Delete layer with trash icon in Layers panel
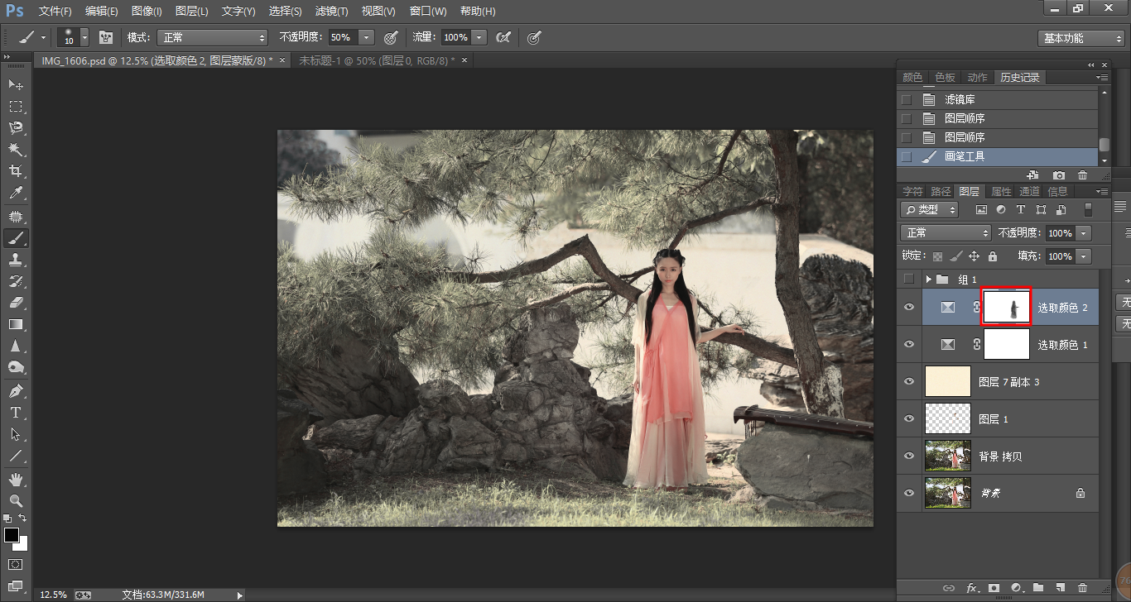 coord(1082,588)
